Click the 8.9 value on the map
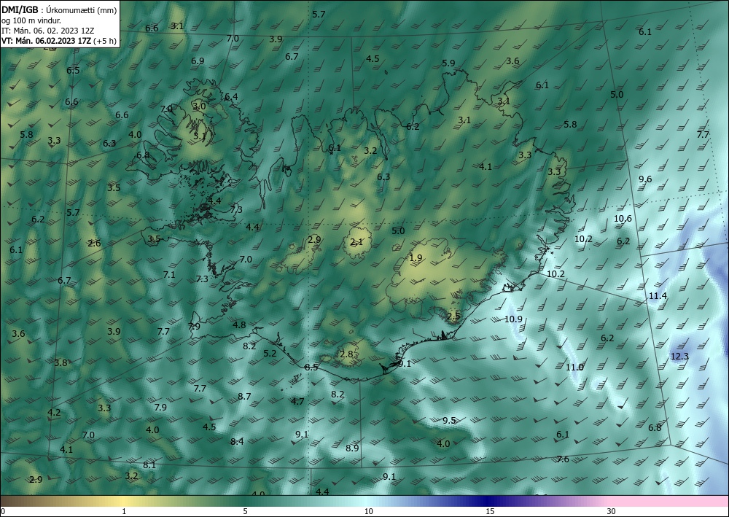Viewport: 729px width, 517px height. (x=352, y=448)
